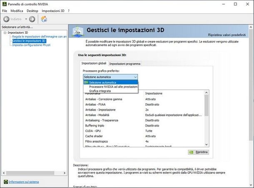This screenshot has width=254, height=188.
Task: Open the Home icon in the toolbar
Action: pyautogui.click(x=44, y=19)
